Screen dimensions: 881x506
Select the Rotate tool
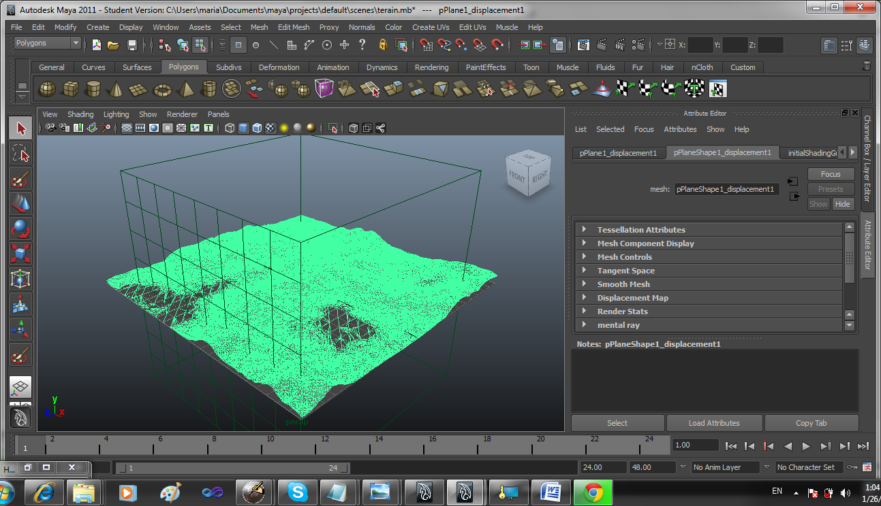click(20, 229)
